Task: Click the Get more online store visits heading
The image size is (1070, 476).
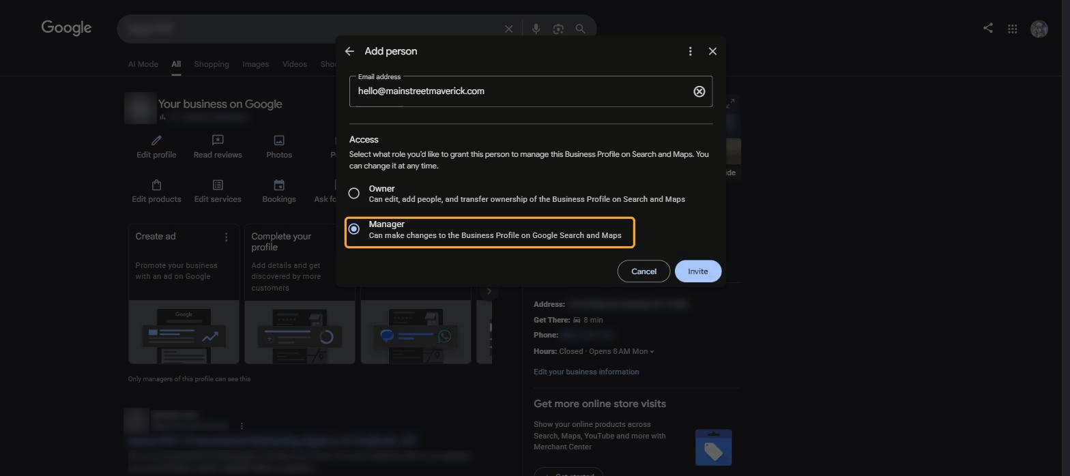Action: (x=600, y=404)
